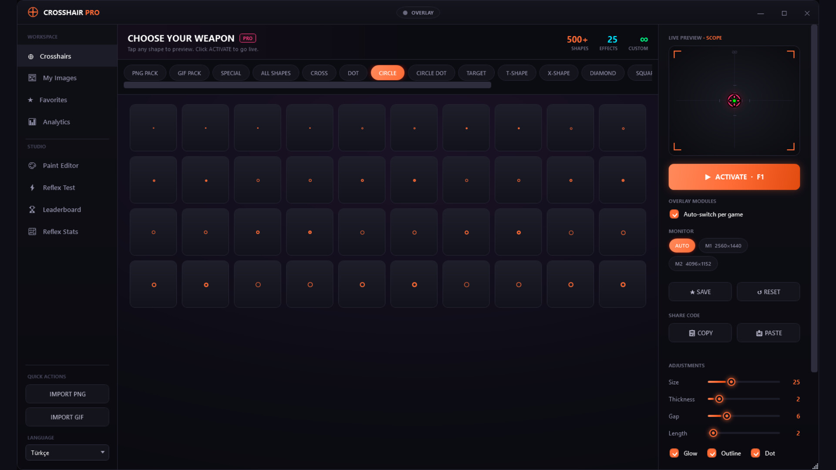Viewport: 836px width, 470px height.
Task: Toggle the Glow checkbox
Action: [674, 453]
